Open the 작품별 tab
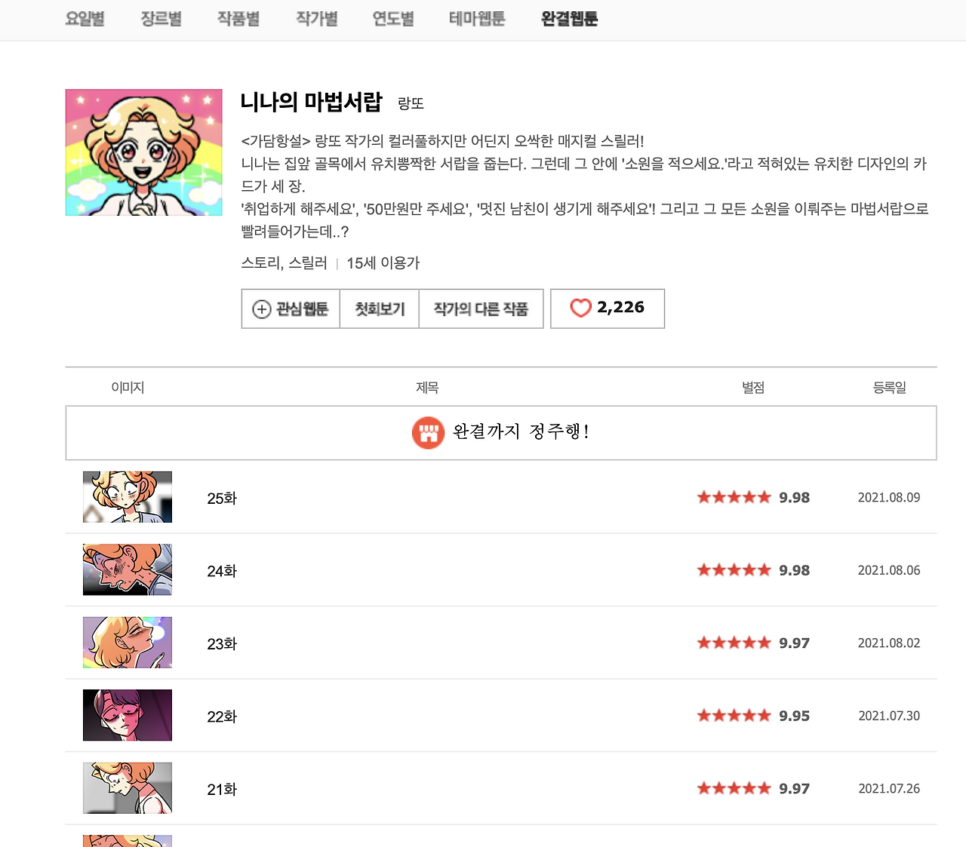This screenshot has height=847, width=966. pos(238,19)
